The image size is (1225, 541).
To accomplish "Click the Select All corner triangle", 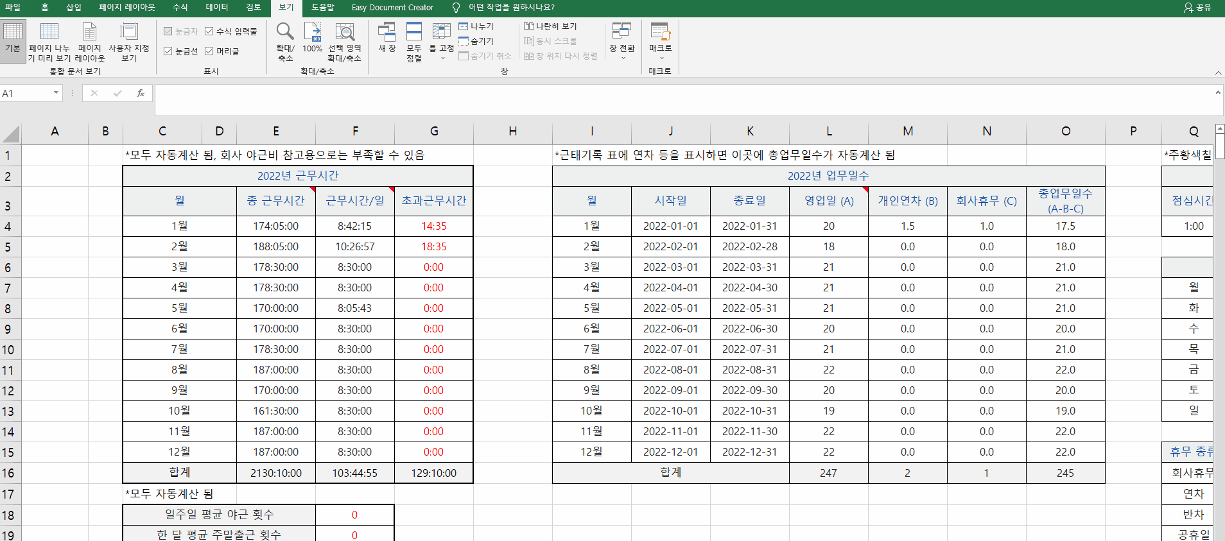I will 11,133.
